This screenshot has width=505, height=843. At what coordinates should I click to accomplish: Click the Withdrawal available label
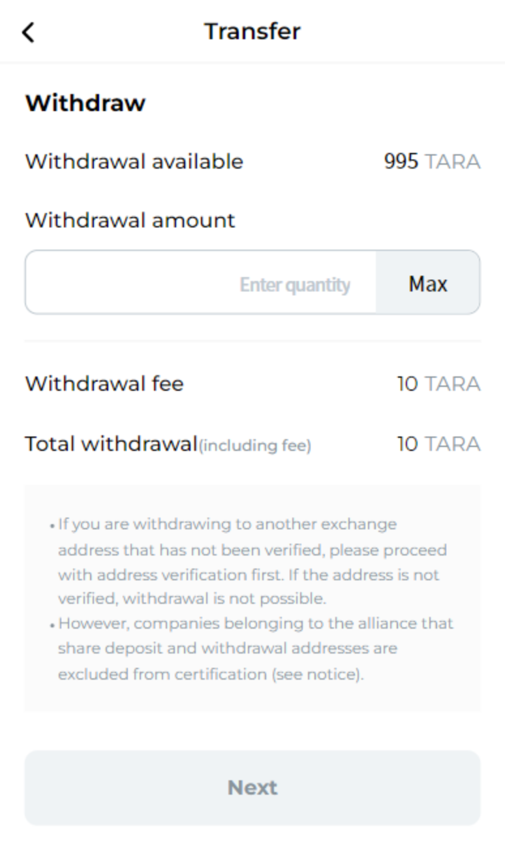(134, 161)
